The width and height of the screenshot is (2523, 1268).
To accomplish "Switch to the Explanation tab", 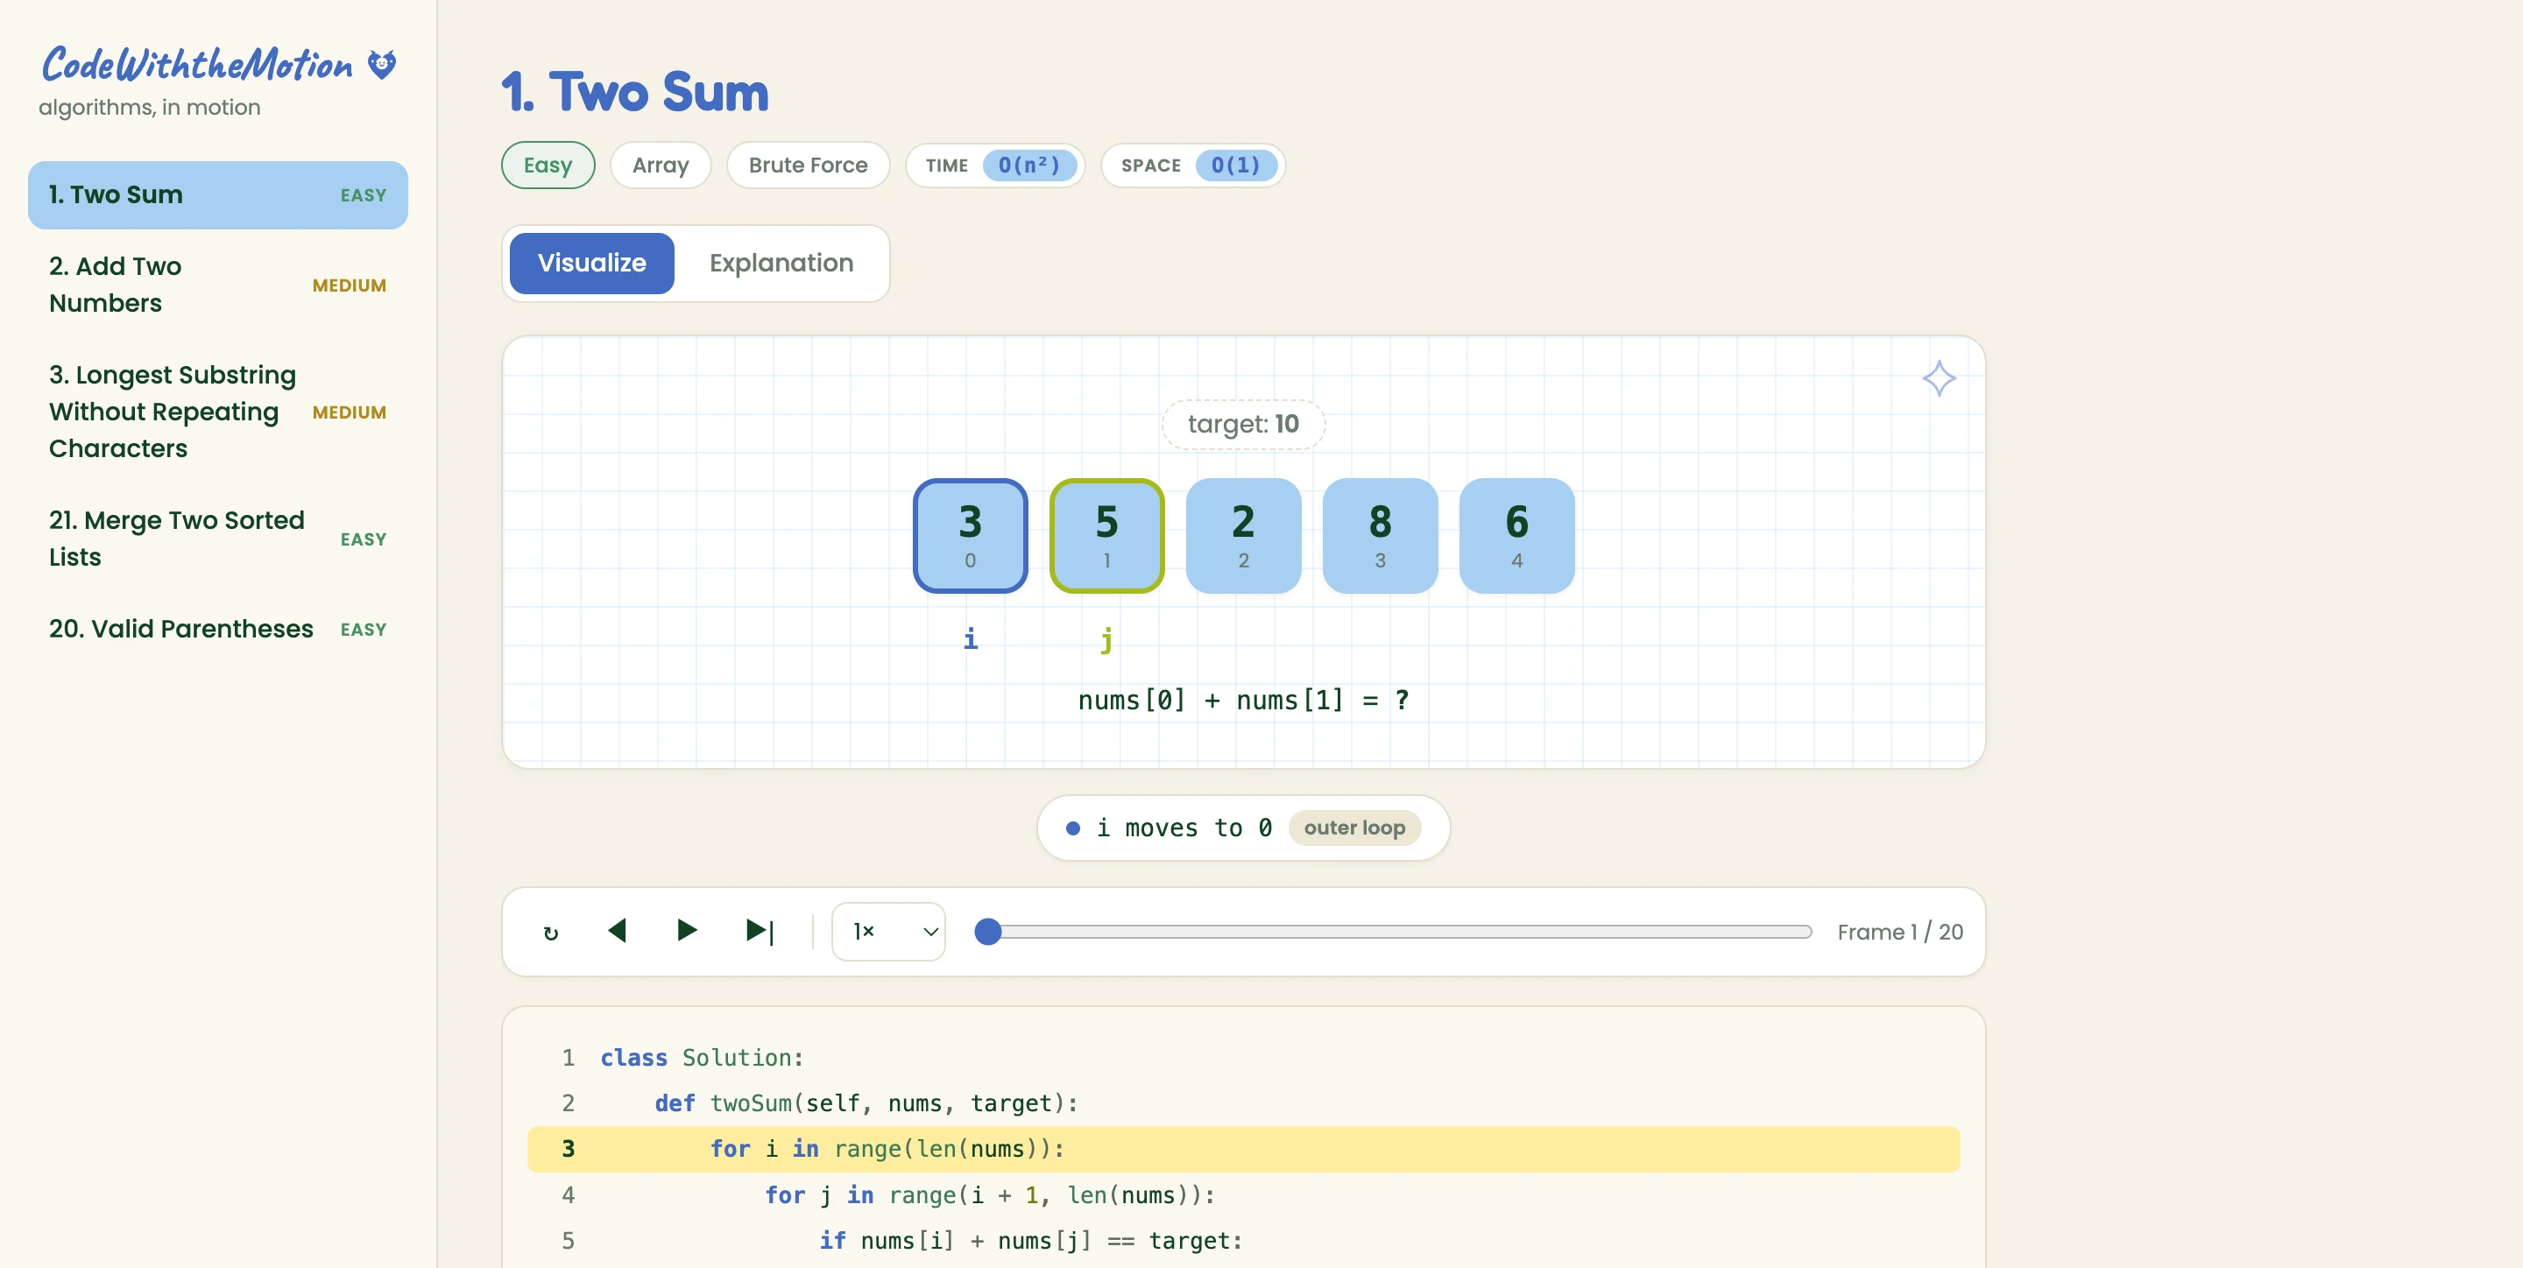I will coord(781,264).
